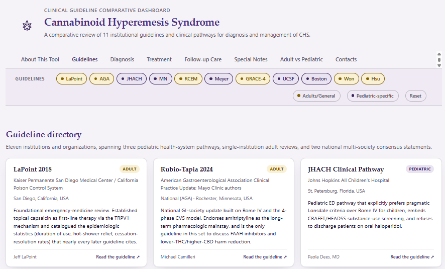
Task: Click the tab bar scroll up arrow
Action: 439,54
